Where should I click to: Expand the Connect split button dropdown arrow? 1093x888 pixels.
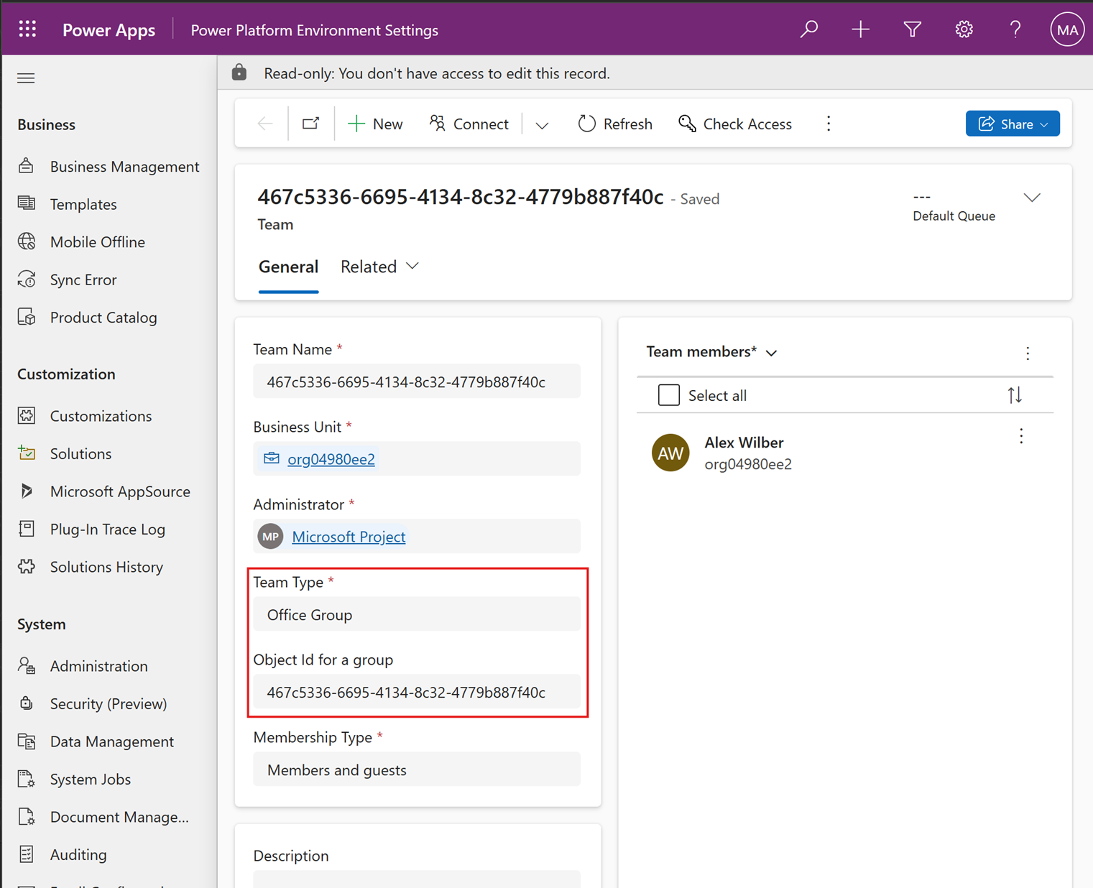[542, 124]
